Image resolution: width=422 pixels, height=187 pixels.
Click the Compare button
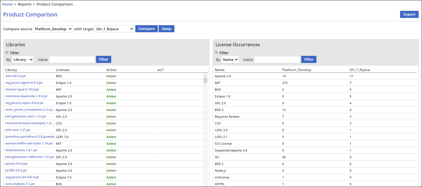(146, 29)
